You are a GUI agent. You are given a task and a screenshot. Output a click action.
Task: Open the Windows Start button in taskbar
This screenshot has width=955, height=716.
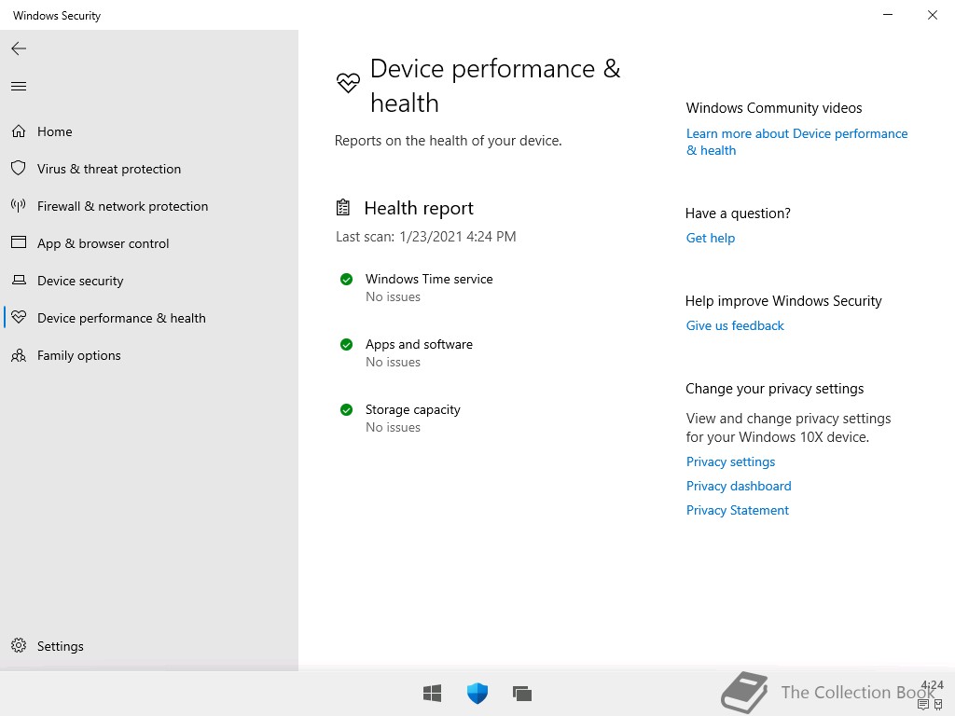tap(433, 693)
